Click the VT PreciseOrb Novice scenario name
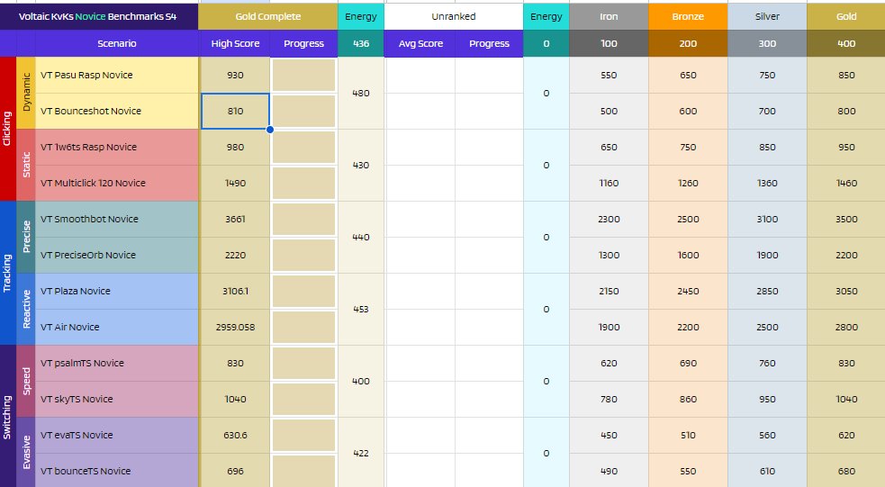Image resolution: width=885 pixels, height=487 pixels. point(88,255)
